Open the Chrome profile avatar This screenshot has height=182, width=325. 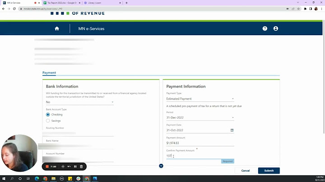(316, 9)
